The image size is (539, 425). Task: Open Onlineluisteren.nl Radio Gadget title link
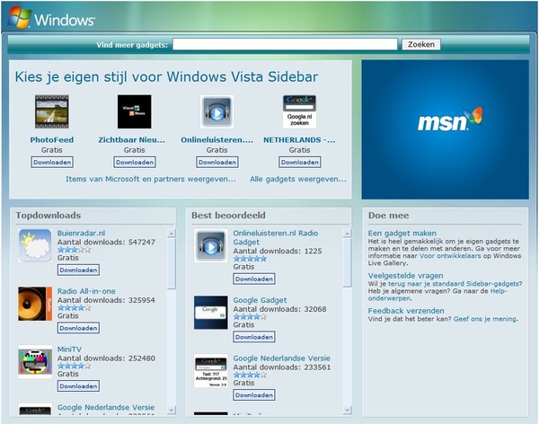(x=276, y=237)
